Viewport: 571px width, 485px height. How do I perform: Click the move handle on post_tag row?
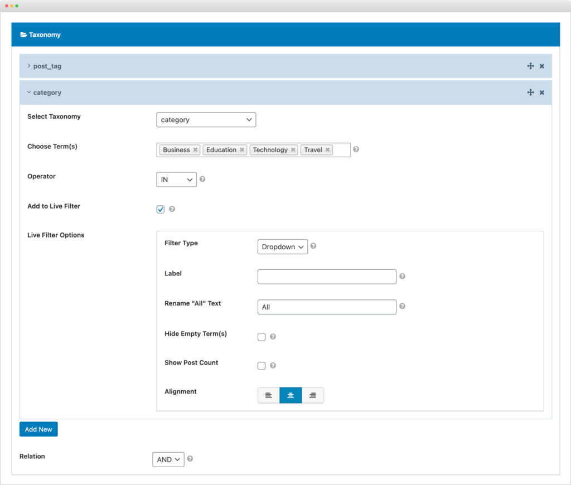[x=531, y=66]
